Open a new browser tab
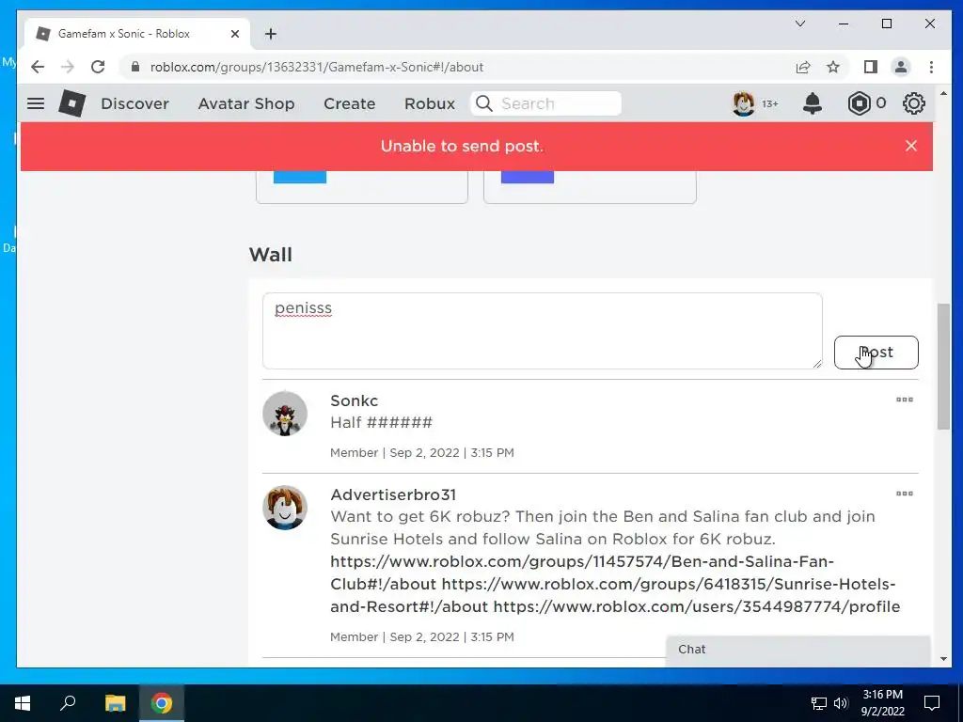963x722 pixels. 270,34
